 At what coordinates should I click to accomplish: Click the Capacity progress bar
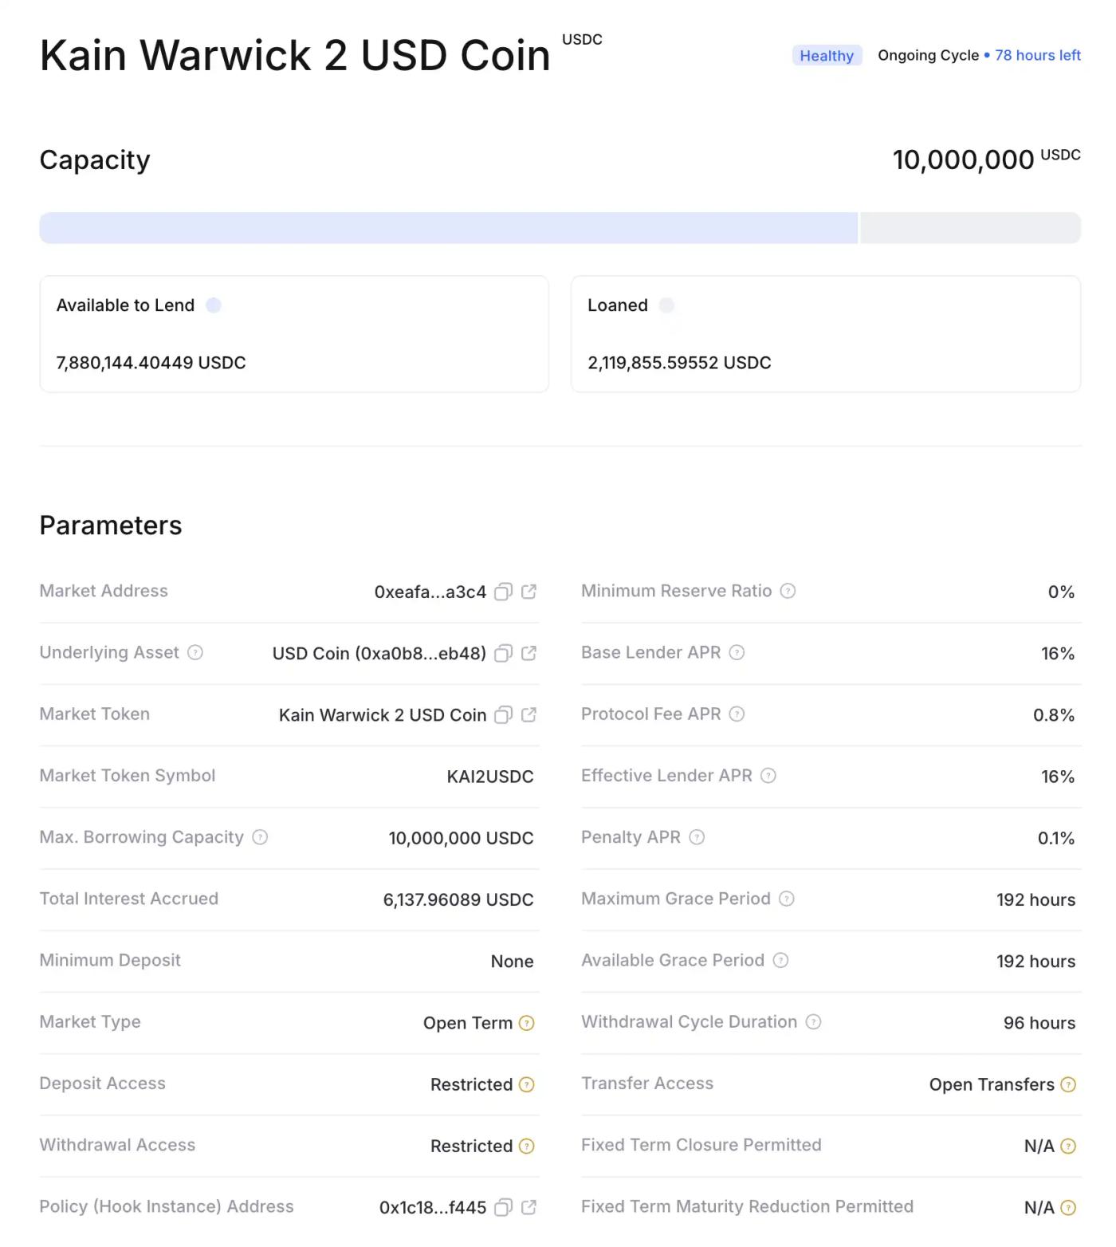click(x=560, y=228)
